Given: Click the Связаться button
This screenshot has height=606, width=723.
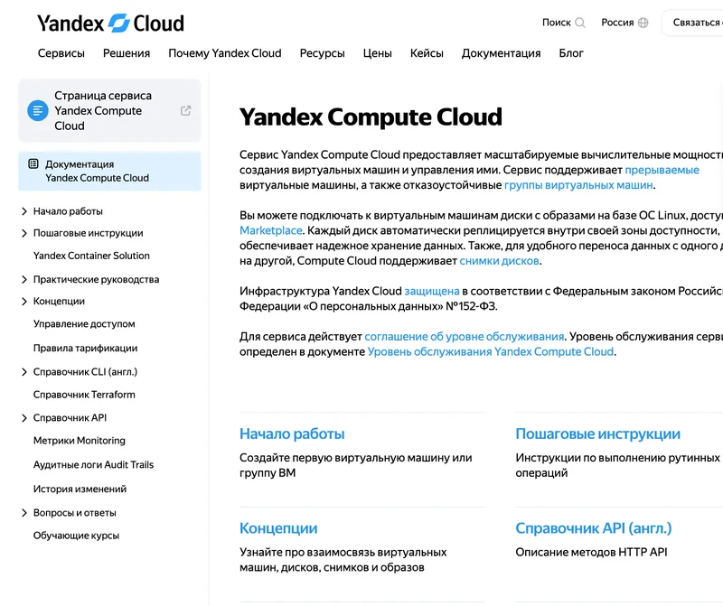Looking at the screenshot, I should (692, 23).
